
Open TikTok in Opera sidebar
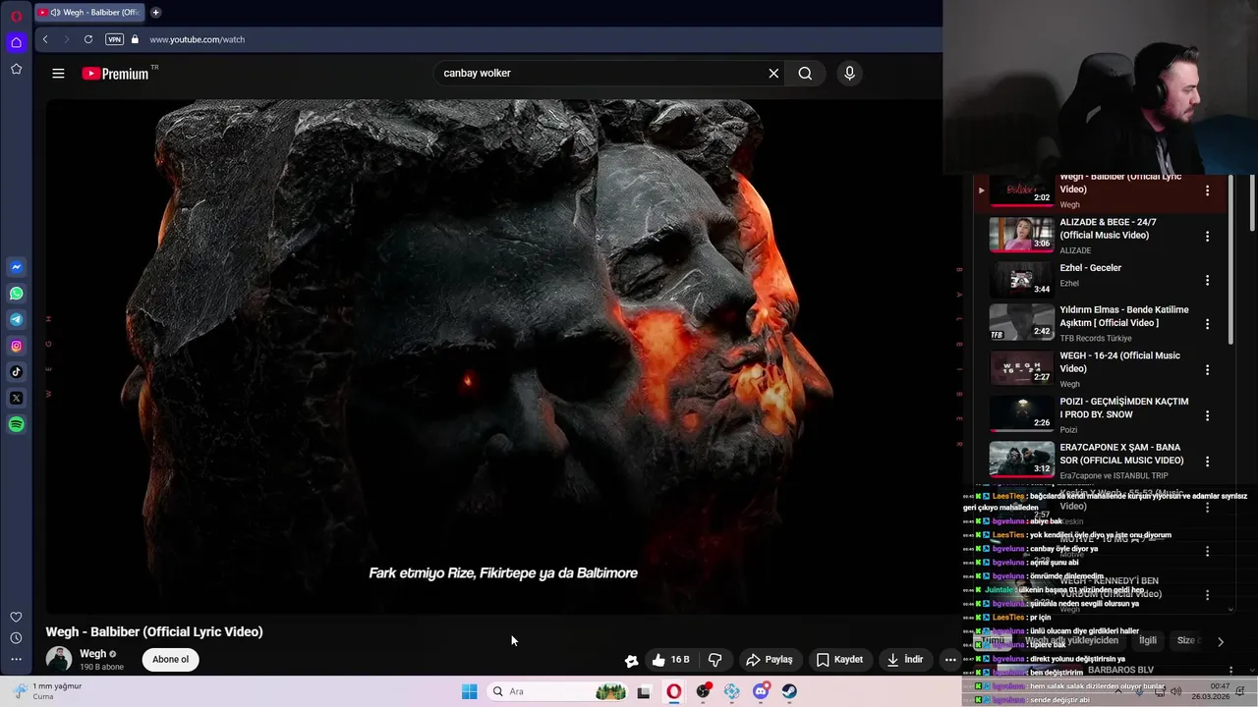16,372
